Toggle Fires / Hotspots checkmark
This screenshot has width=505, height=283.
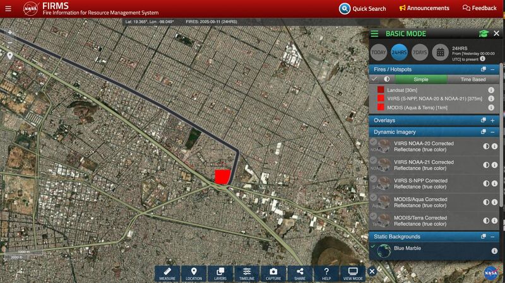[374, 79]
